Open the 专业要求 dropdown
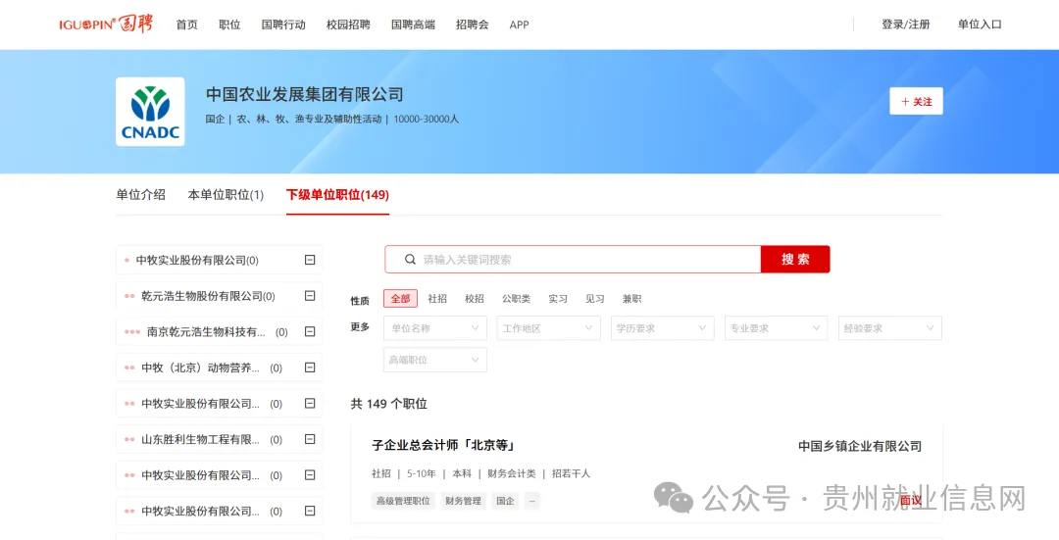 776,328
